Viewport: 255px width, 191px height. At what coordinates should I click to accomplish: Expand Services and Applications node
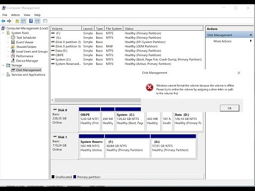click(x=3, y=75)
